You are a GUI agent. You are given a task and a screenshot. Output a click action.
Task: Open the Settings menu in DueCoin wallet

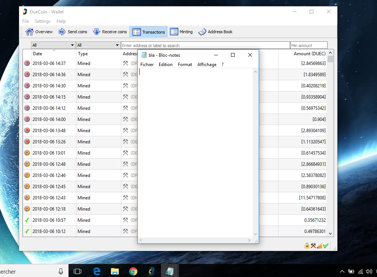[43, 21]
